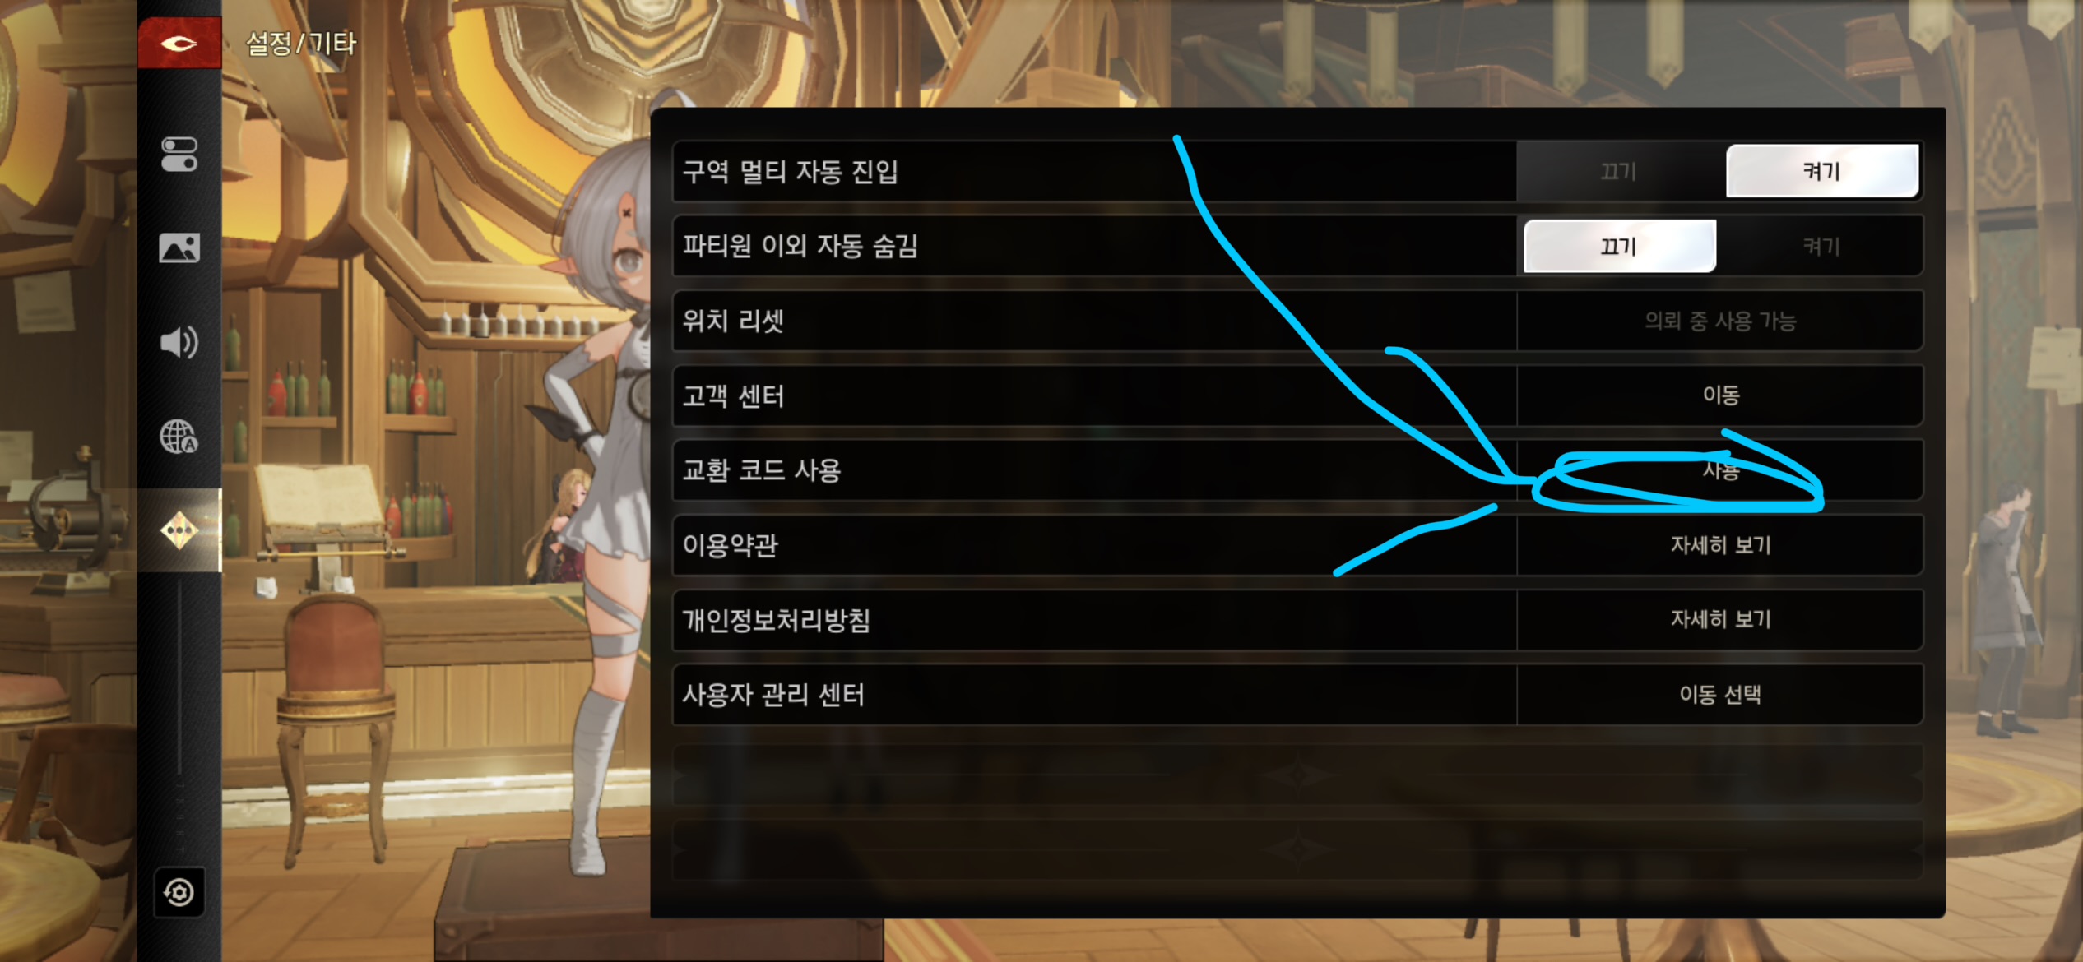Open the sound settings speaker icon
Image resolution: width=2083 pixels, height=962 pixels.
[x=179, y=341]
